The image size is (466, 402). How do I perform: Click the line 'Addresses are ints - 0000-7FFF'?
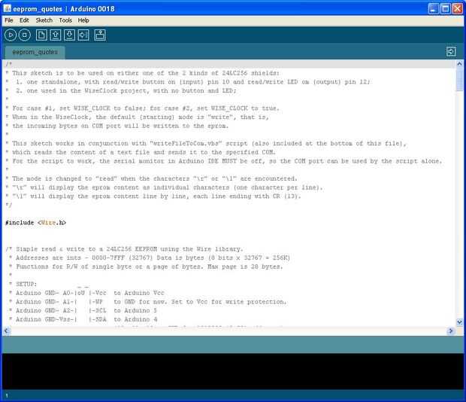point(149,257)
